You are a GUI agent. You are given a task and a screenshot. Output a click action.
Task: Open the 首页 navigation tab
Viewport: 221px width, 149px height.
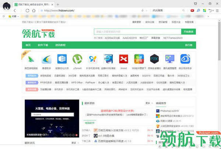[x=28, y=45]
